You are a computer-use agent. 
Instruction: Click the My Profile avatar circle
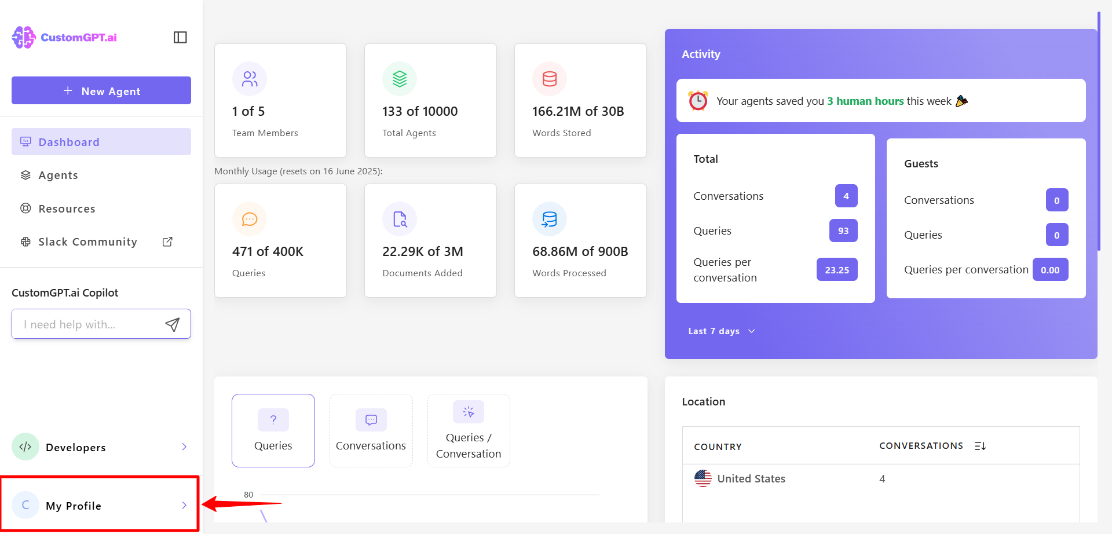[x=25, y=505]
